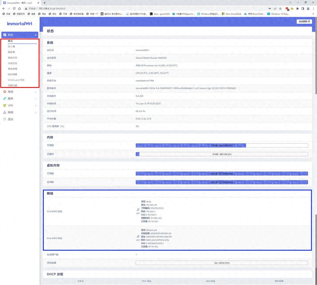Click the VPN icon in sidebar
Viewport: 317px width, 285px height.
pos(5,106)
